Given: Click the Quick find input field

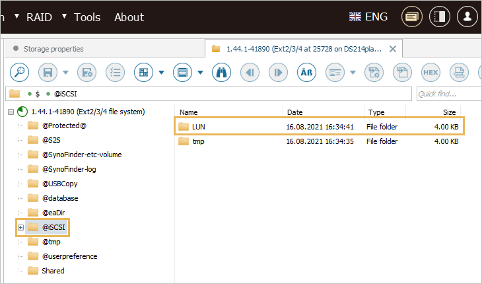Looking at the screenshot, I should (448, 94).
